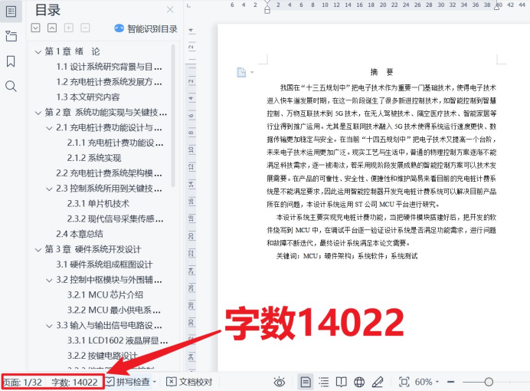Go to 2.3.1 单片机技术

click(x=98, y=204)
